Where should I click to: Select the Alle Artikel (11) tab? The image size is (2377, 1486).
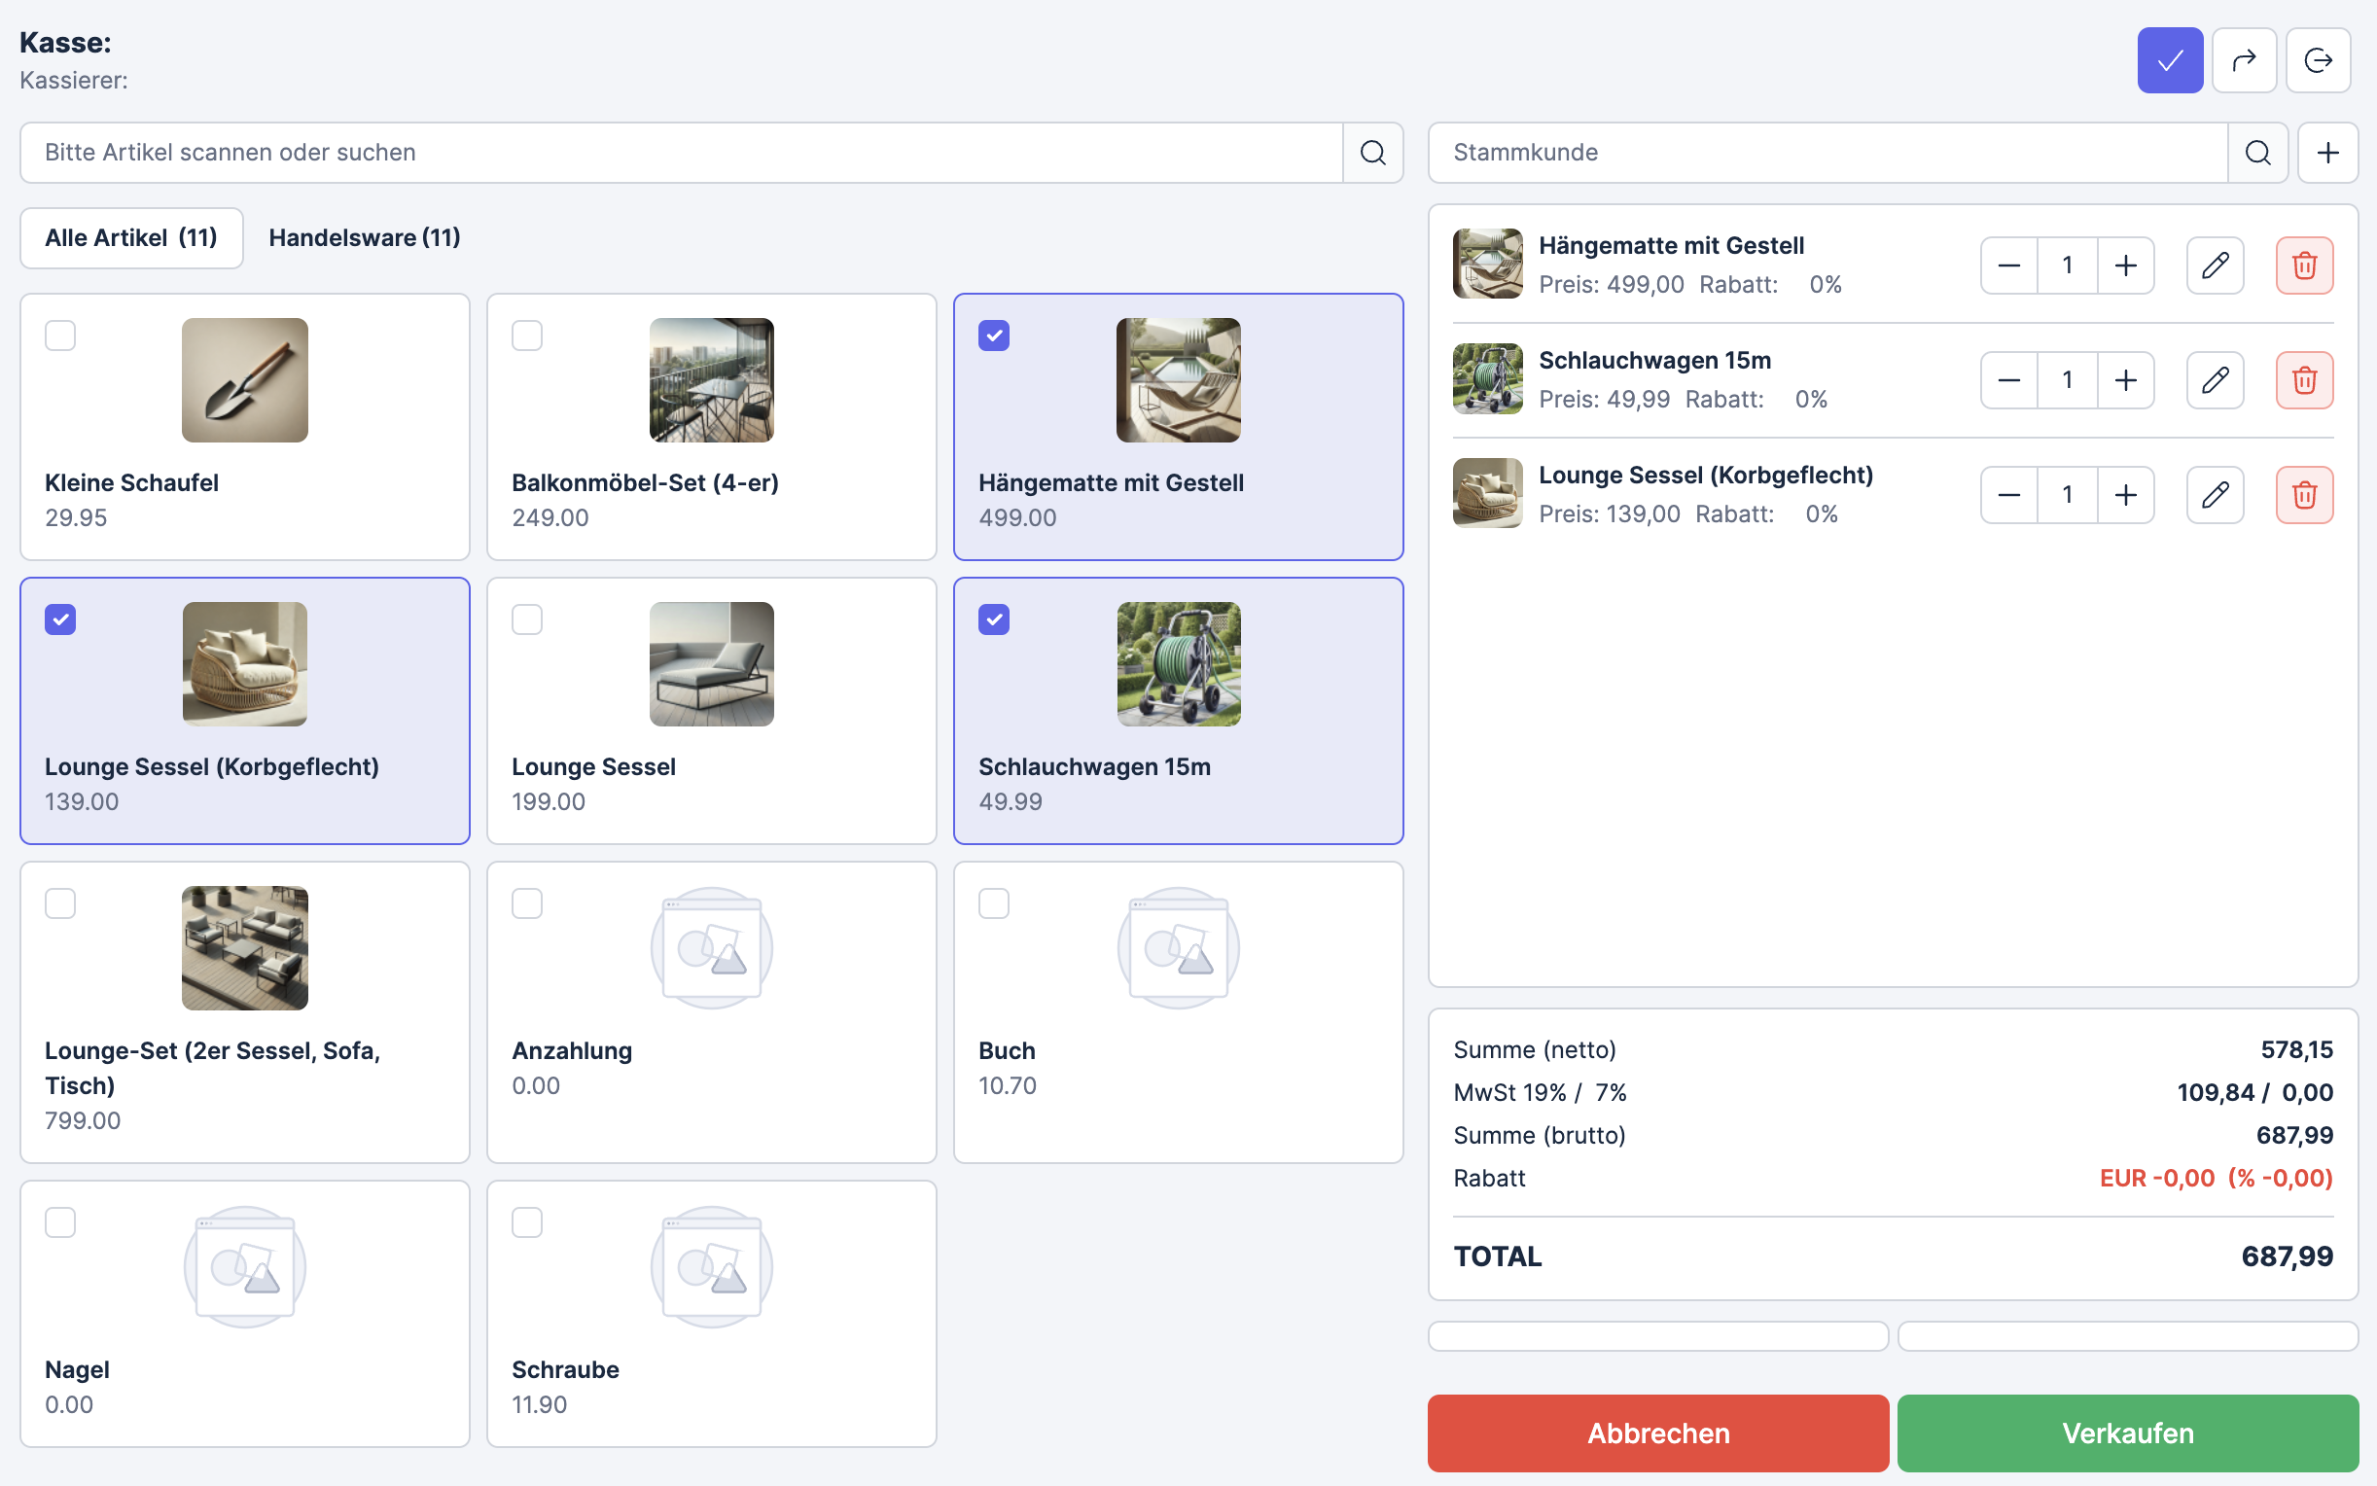(x=131, y=238)
